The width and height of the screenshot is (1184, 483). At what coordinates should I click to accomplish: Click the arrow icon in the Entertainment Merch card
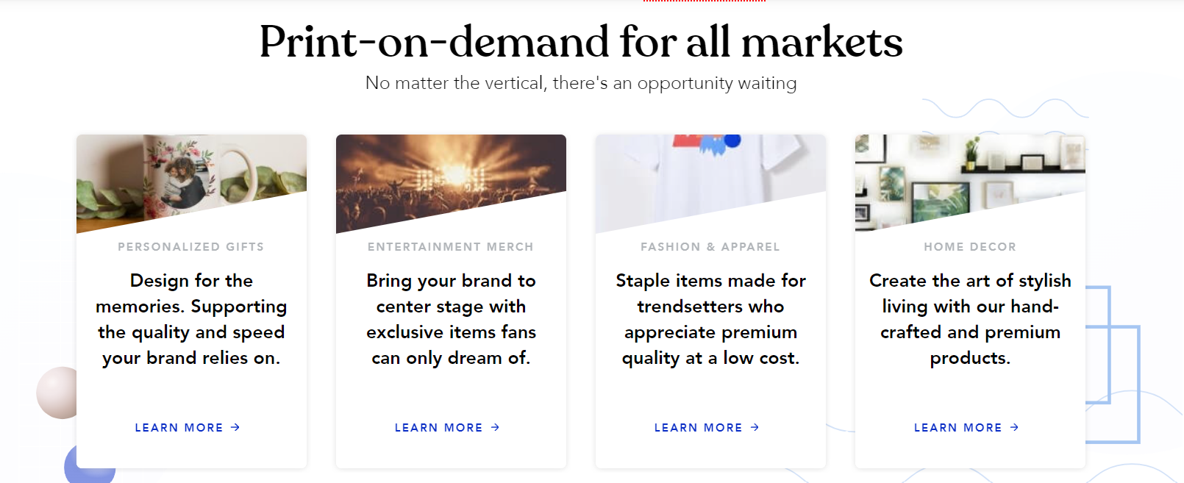(495, 427)
